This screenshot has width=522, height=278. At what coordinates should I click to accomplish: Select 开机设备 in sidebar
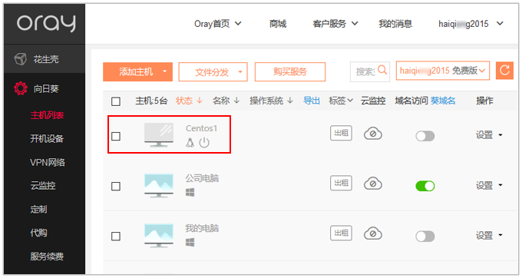(47, 138)
